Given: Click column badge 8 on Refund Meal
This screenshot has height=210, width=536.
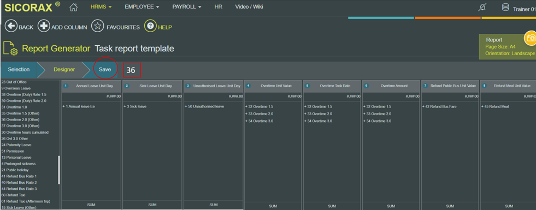Looking at the screenshot, I should tap(484, 86).
